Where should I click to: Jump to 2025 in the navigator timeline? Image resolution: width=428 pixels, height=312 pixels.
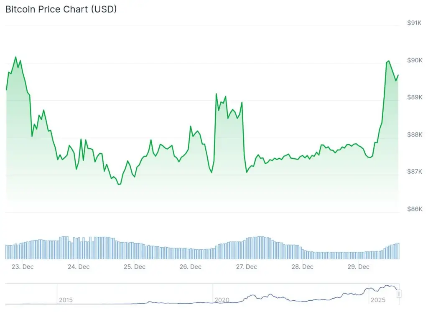coord(377,300)
